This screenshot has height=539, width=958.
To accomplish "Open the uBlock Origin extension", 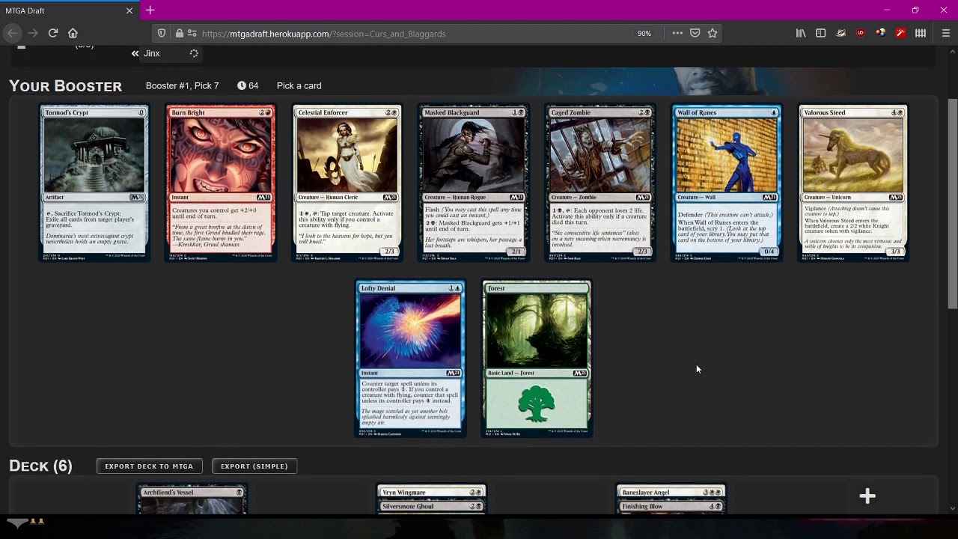I will coord(861,33).
